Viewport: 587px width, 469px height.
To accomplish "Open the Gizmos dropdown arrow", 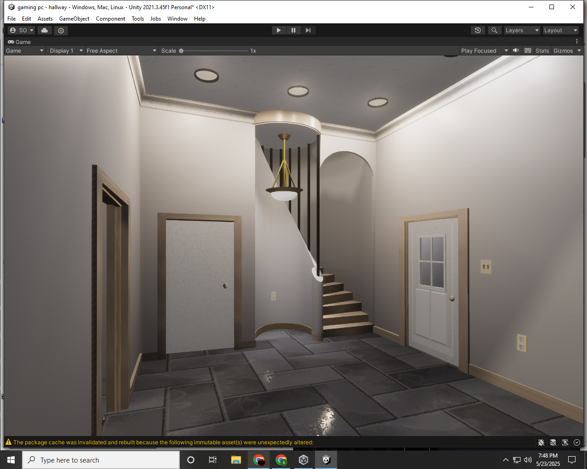I will (579, 51).
